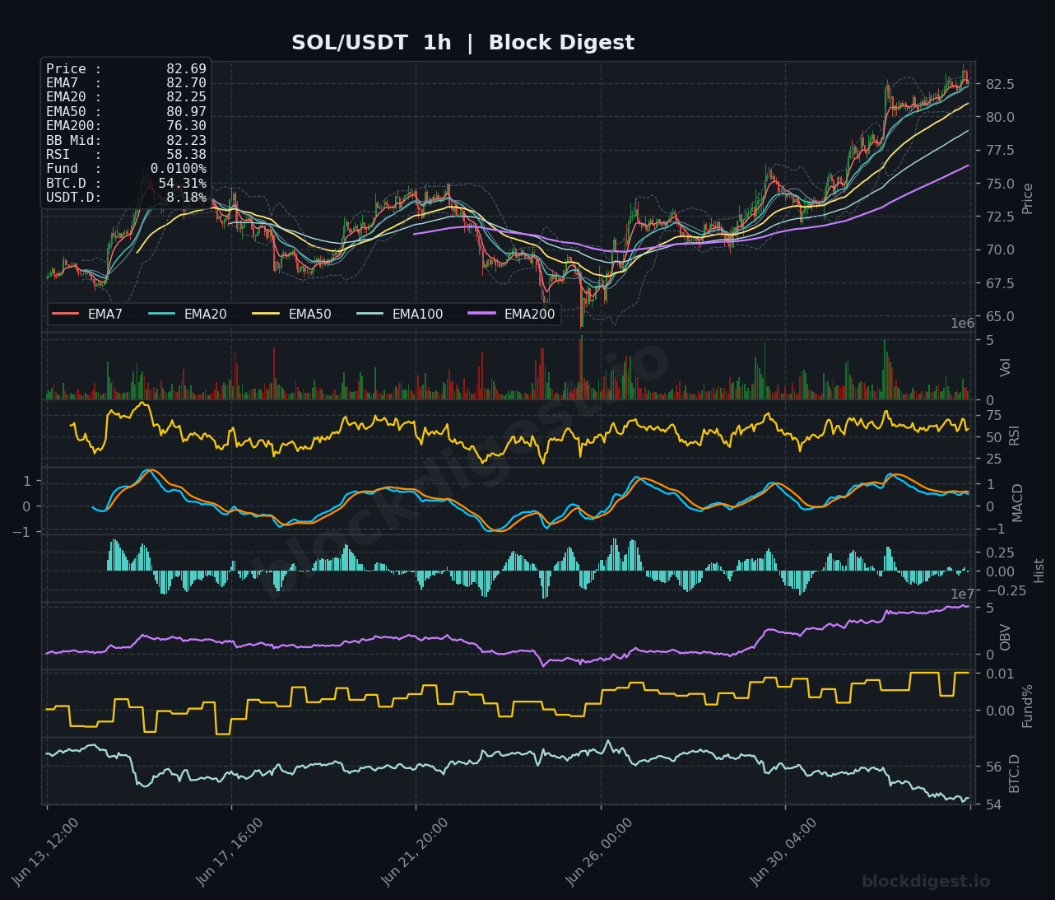This screenshot has width=1055, height=900.
Task: Click the 77.5 price axis tick
Action: [999, 151]
